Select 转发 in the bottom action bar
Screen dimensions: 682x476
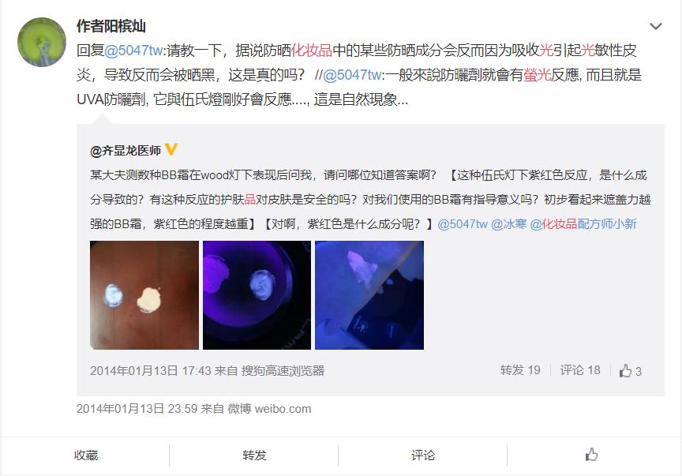[254, 455]
